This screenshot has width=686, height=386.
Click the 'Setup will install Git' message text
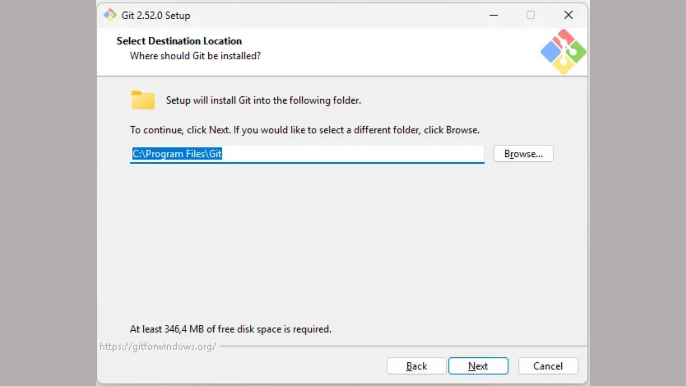click(x=263, y=100)
